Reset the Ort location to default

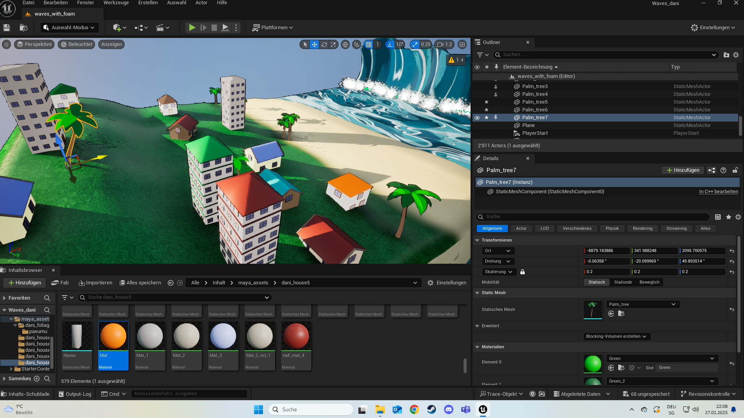click(732, 251)
